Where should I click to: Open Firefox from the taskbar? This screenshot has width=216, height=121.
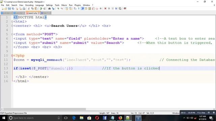coord(120,118)
